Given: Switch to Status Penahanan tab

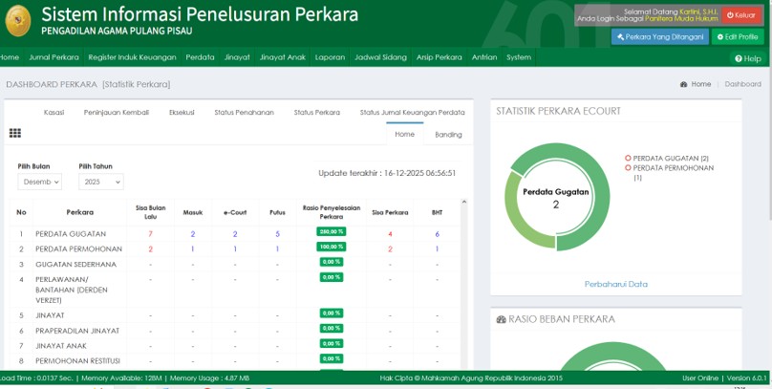Looking at the screenshot, I should pyautogui.click(x=245, y=112).
